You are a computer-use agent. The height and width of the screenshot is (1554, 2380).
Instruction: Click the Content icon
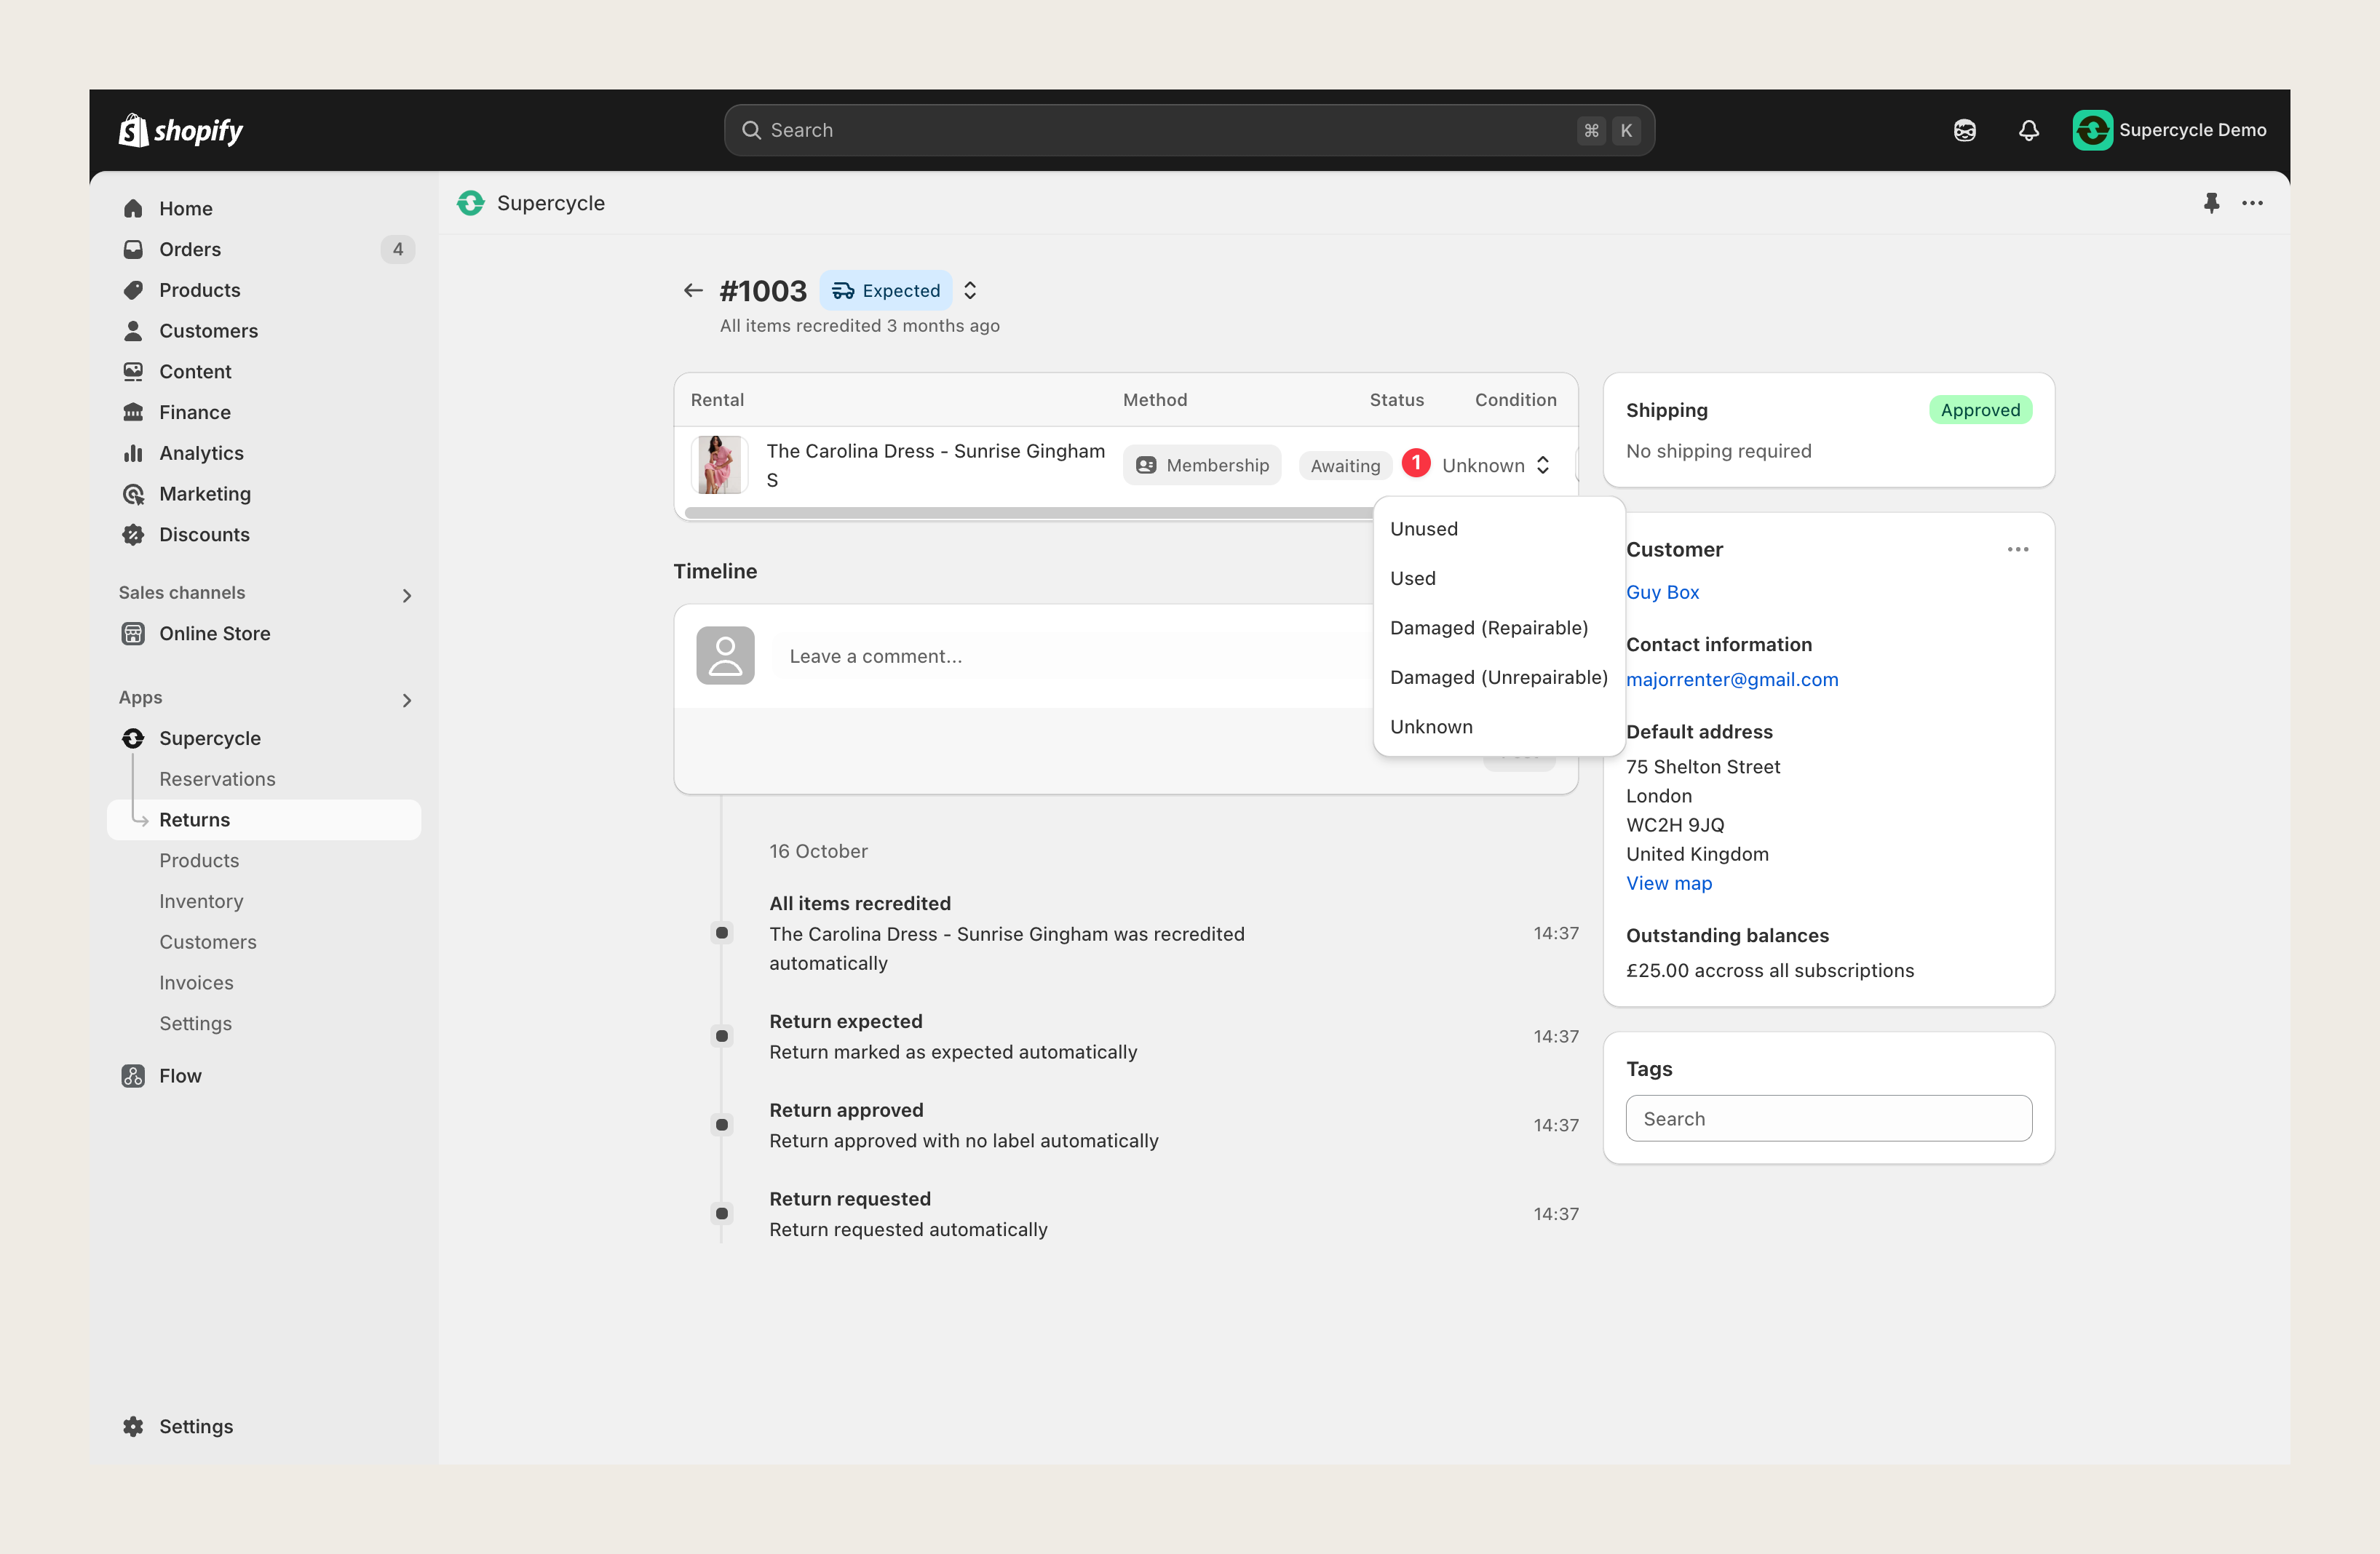coord(133,372)
